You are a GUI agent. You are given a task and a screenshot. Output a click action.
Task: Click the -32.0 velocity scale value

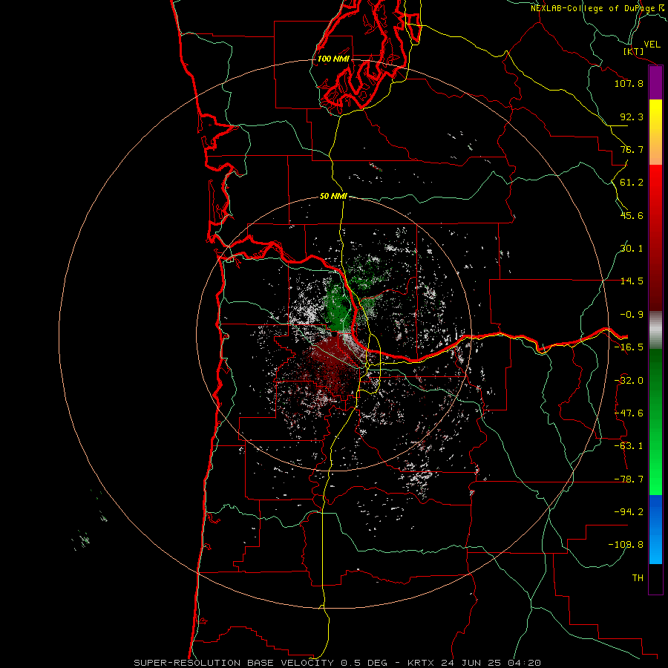(x=629, y=381)
